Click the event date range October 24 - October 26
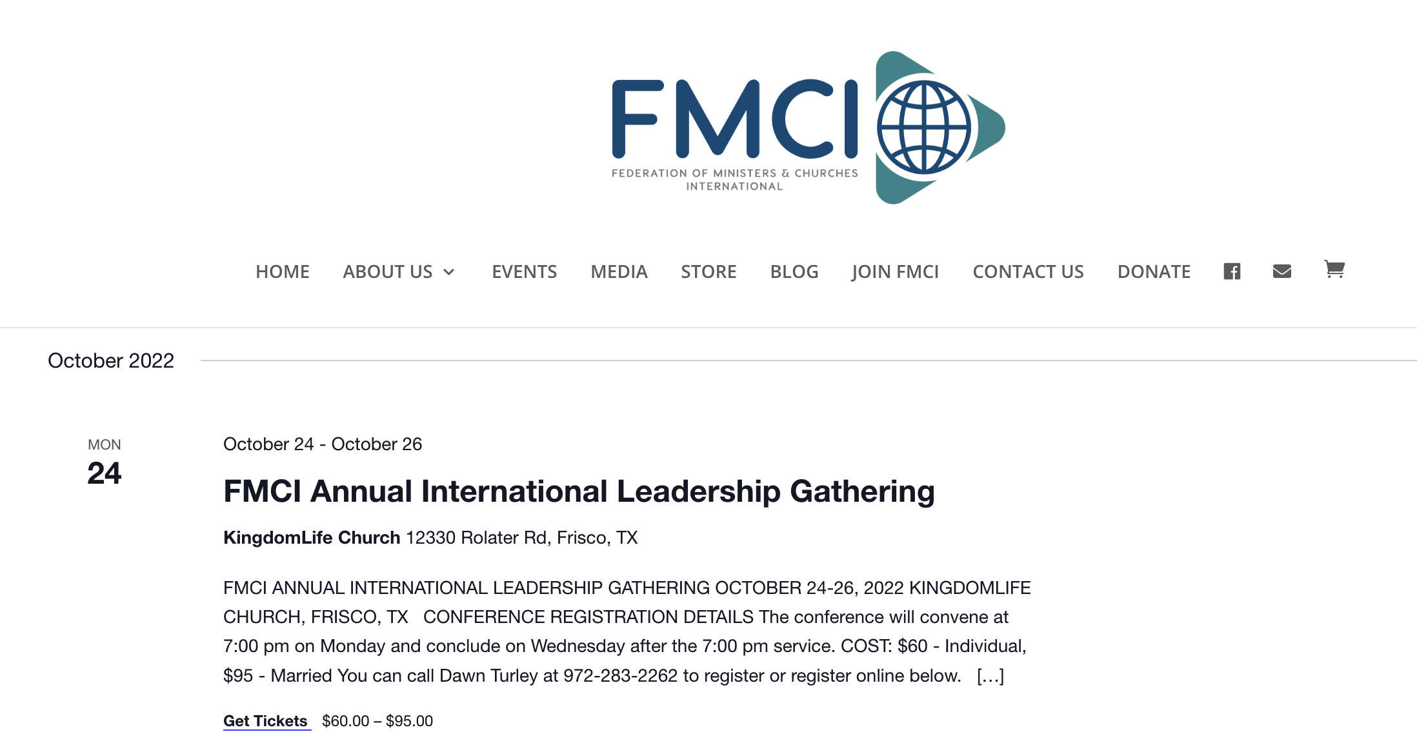This screenshot has height=752, width=1417. 323,444
